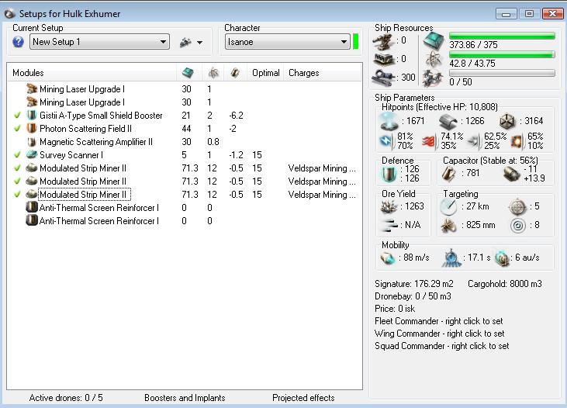Click the powergrid usage bar 42.8 / 43.75
Screen dimensions: 567x408
[502, 54]
